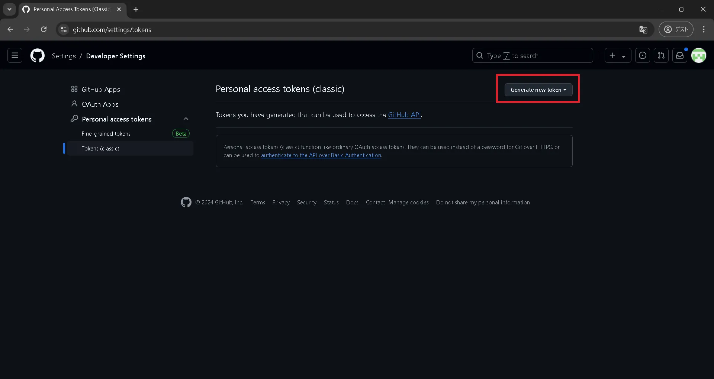
Task: Click the site information icon in address bar
Action: (64, 29)
